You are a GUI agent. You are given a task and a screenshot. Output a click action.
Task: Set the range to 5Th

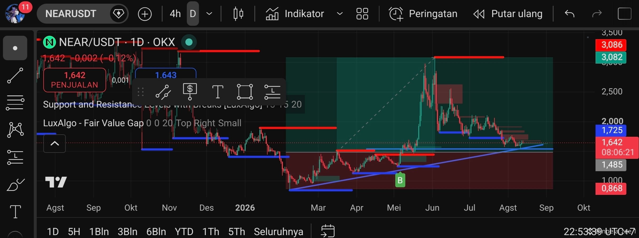click(237, 232)
